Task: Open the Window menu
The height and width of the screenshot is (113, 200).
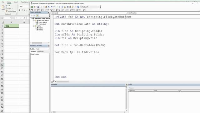Action: [x=79, y=10]
